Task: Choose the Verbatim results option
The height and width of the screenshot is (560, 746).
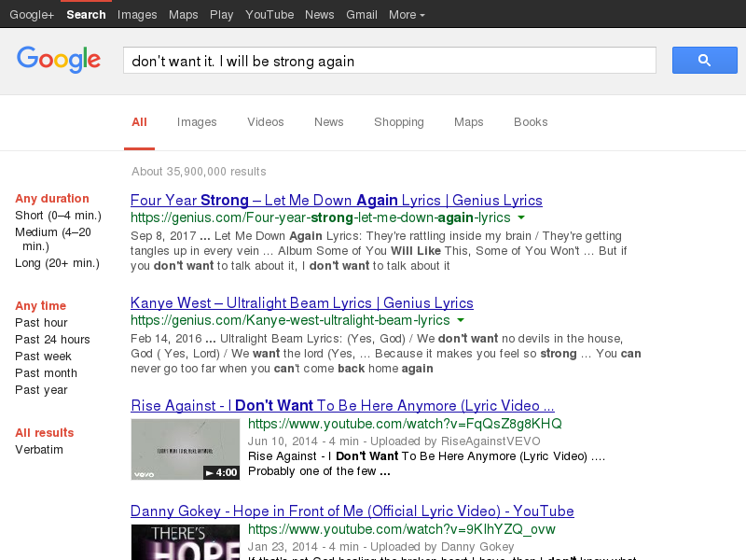Action: 39,450
